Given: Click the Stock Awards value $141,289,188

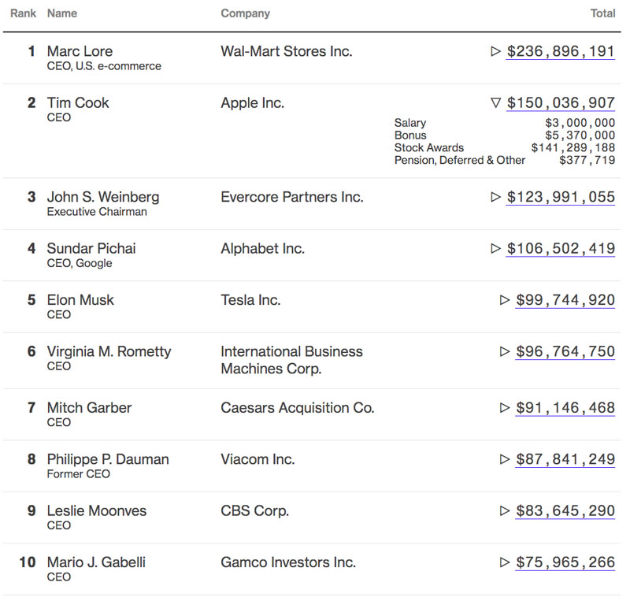Looking at the screenshot, I should [x=573, y=147].
